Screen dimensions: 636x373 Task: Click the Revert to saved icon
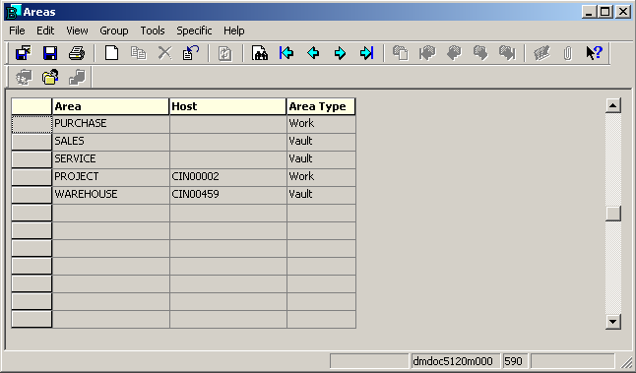191,53
